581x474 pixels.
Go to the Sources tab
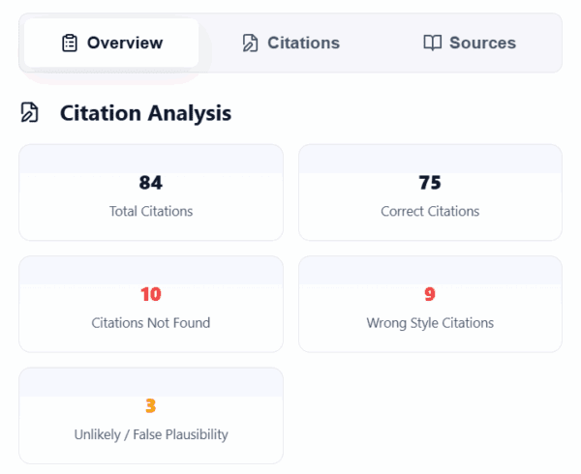(471, 43)
